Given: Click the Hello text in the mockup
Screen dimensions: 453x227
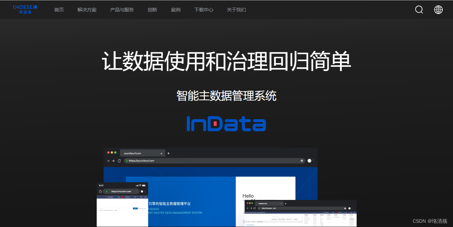Looking at the screenshot, I should (x=248, y=196).
